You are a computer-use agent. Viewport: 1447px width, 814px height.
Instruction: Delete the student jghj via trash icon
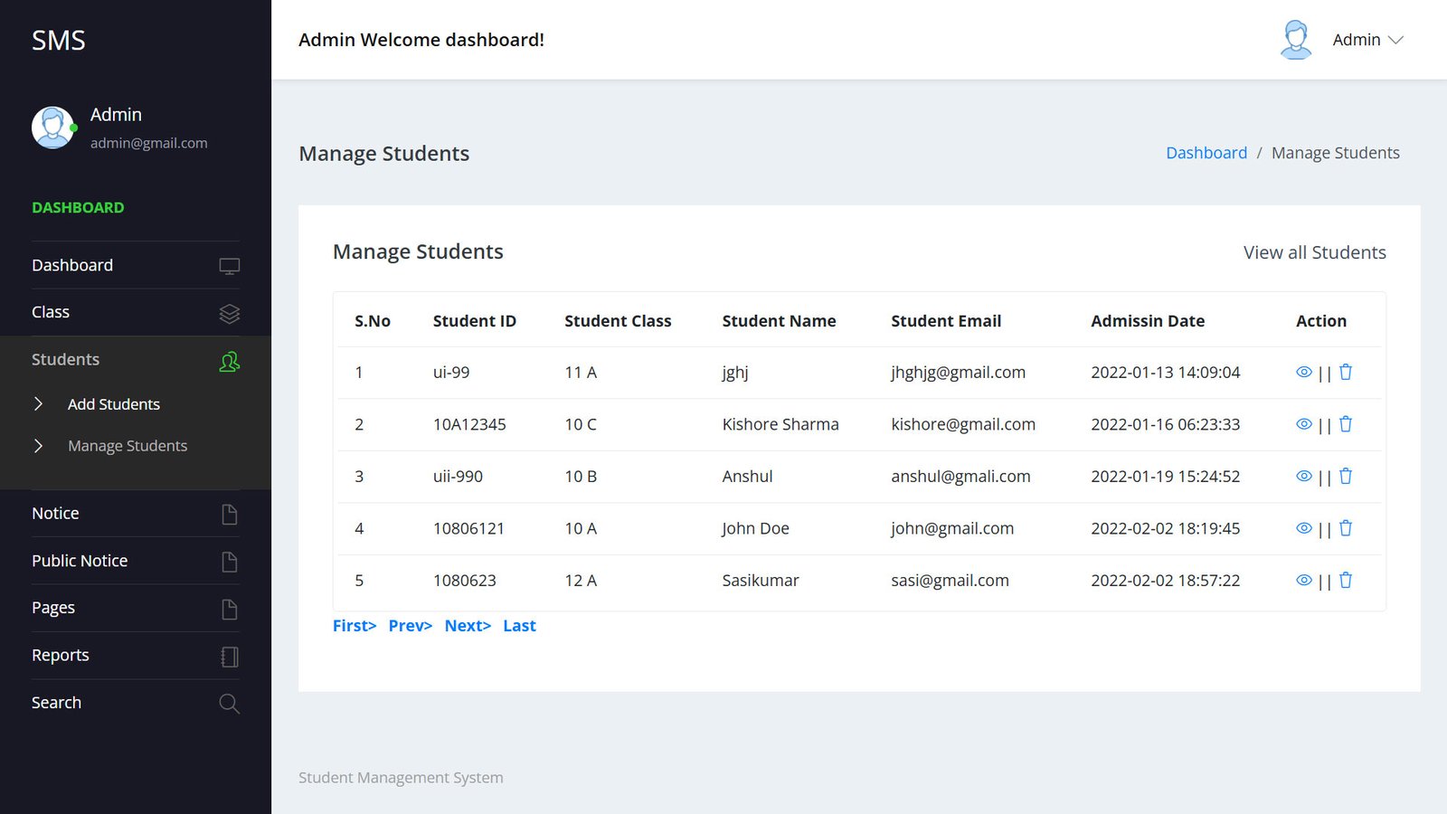coord(1346,372)
